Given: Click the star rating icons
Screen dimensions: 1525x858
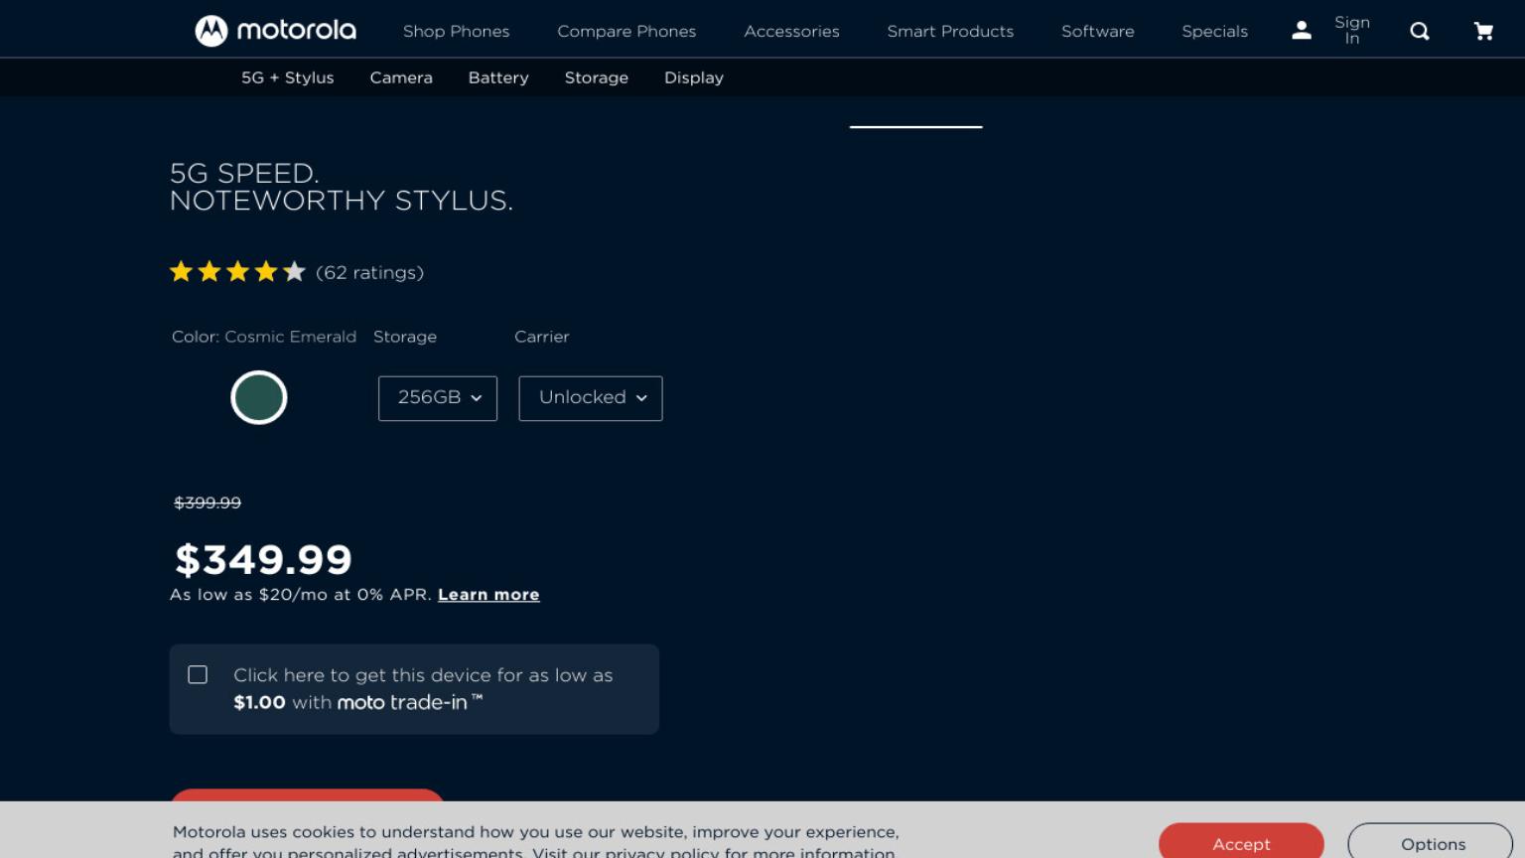Looking at the screenshot, I should pos(237,272).
